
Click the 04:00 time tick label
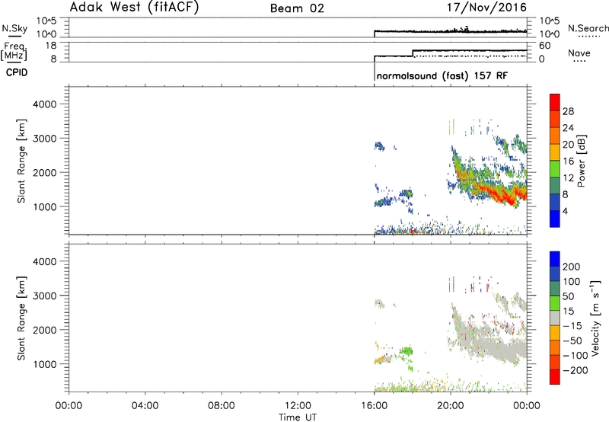(x=145, y=406)
